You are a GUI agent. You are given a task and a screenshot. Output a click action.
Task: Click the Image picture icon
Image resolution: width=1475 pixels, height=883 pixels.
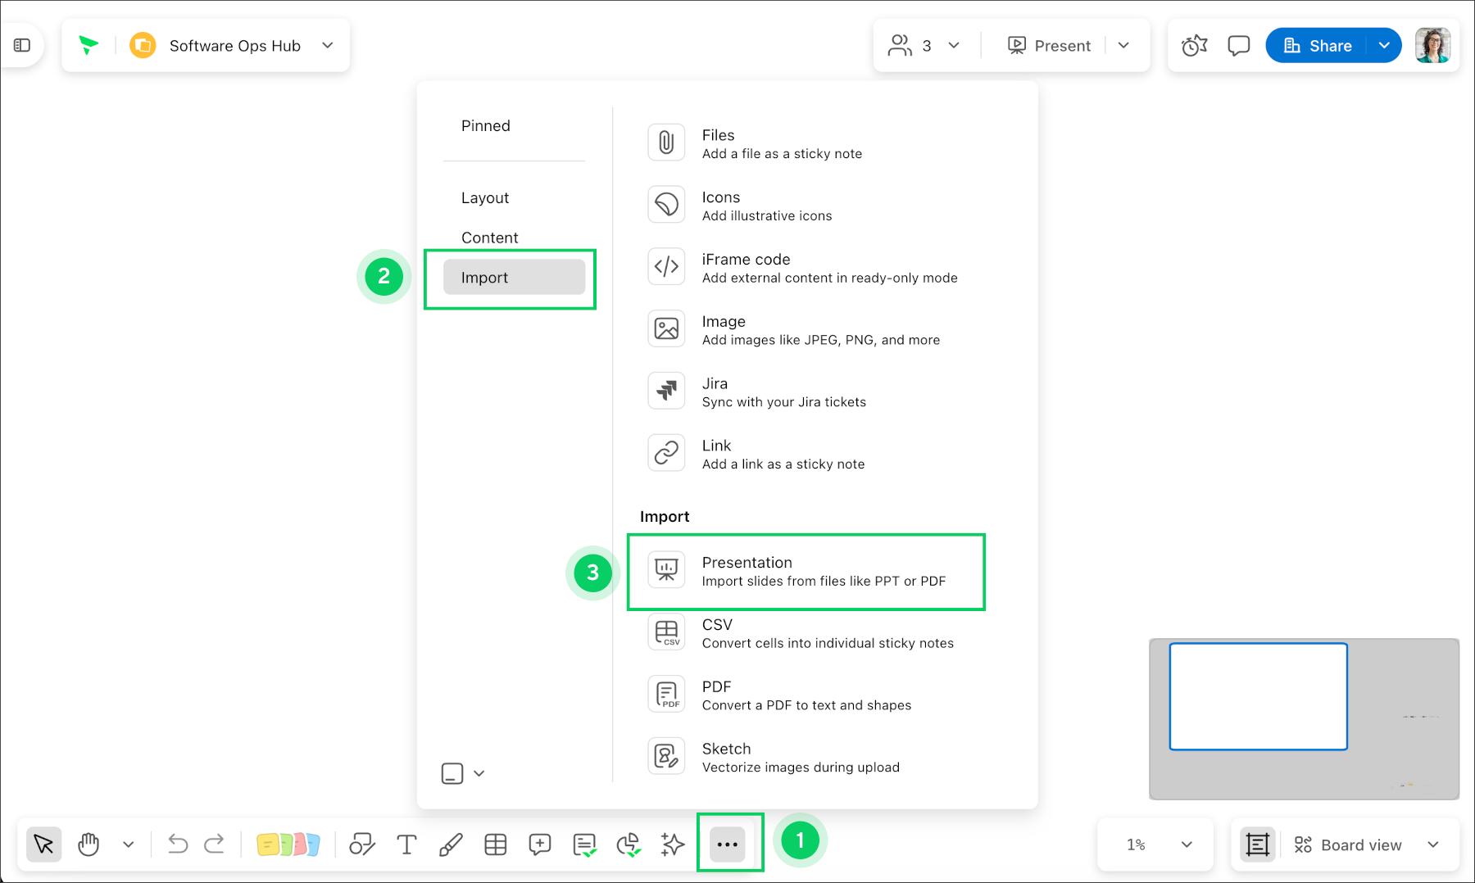(x=666, y=328)
